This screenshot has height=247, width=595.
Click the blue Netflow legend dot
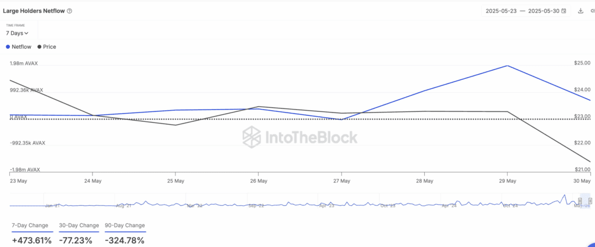[x=8, y=46]
